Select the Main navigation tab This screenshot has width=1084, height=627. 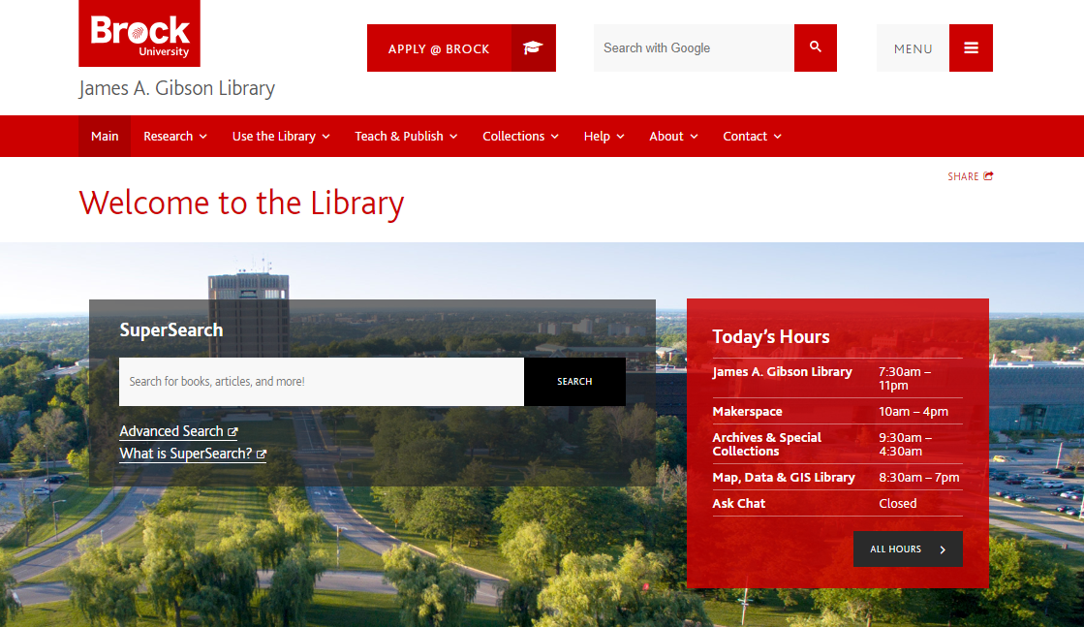(105, 137)
